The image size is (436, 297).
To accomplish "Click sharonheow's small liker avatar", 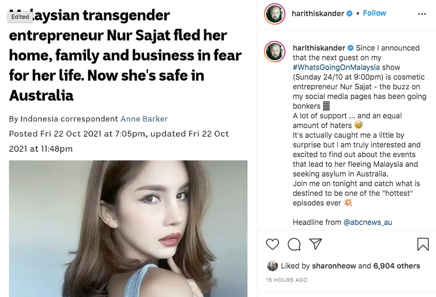I will [x=272, y=266].
